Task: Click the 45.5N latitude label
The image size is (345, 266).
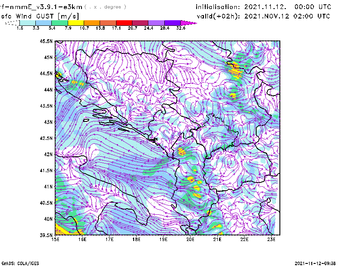Action: pyautogui.click(x=46, y=41)
